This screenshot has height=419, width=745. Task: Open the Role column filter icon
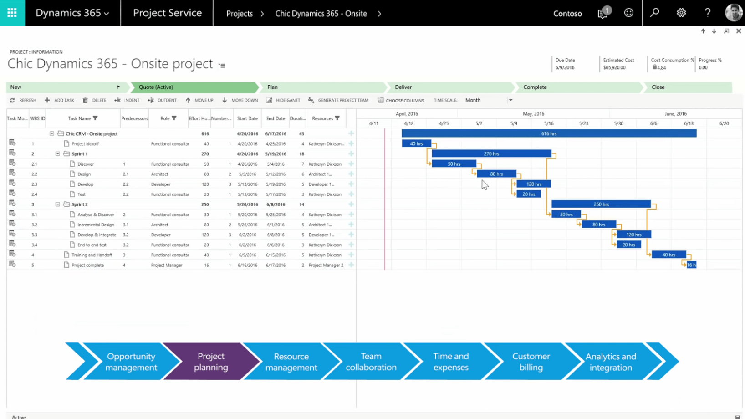174,118
